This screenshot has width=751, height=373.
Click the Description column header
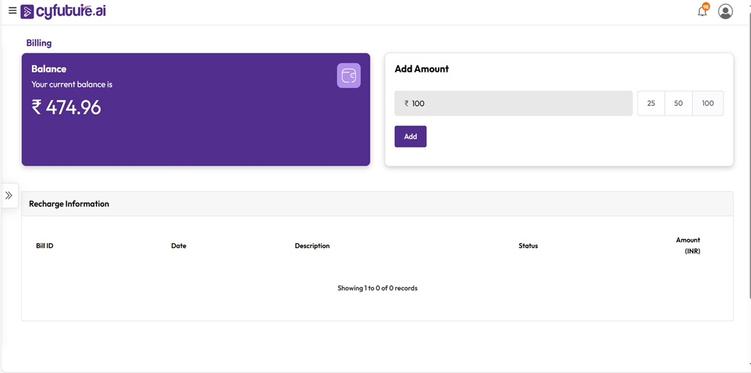click(x=312, y=246)
